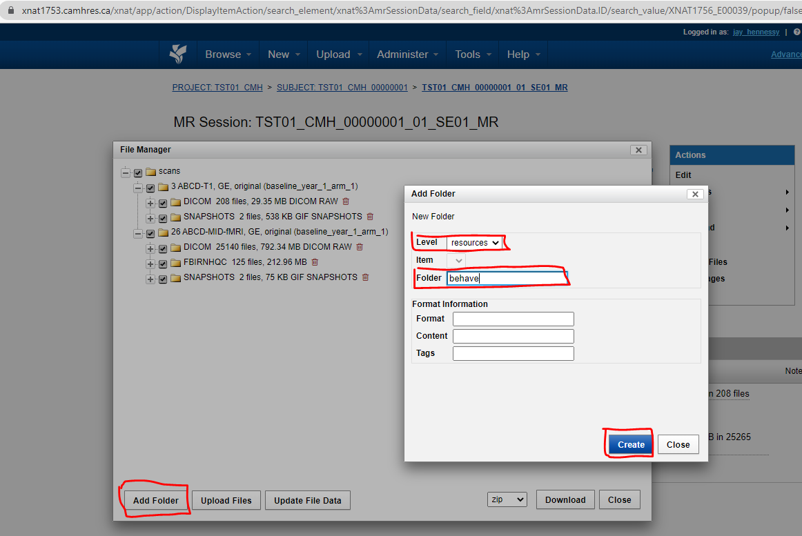Open the PROJECT: TST01_CMH breadcrumb link
802x536 pixels.
point(217,88)
